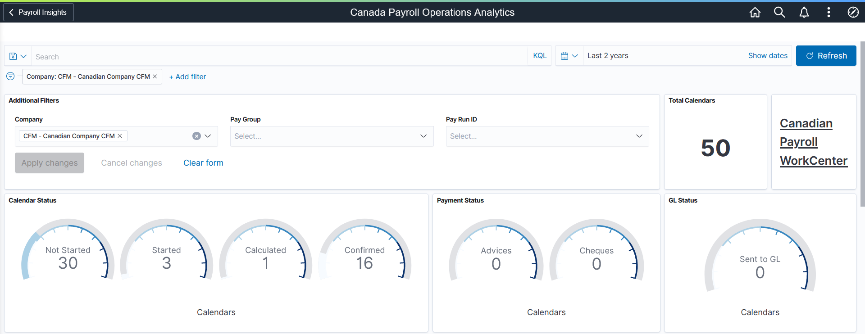
Task: Go back to Payroll Insights
Action: 38,12
